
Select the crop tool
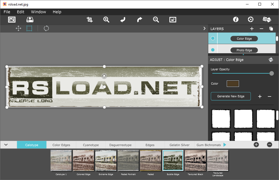click(90, 20)
